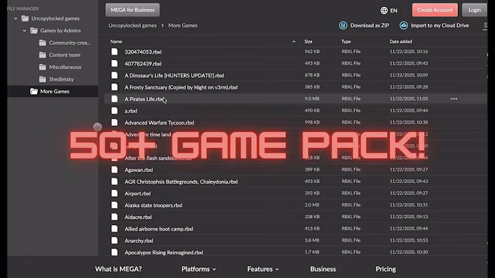495x278 pixels.
Task: Click the MEGA for Business button
Action: tap(133, 10)
